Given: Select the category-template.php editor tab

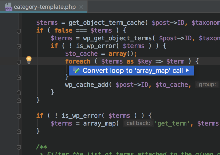Looking at the screenshot, I should pos(44,7).
